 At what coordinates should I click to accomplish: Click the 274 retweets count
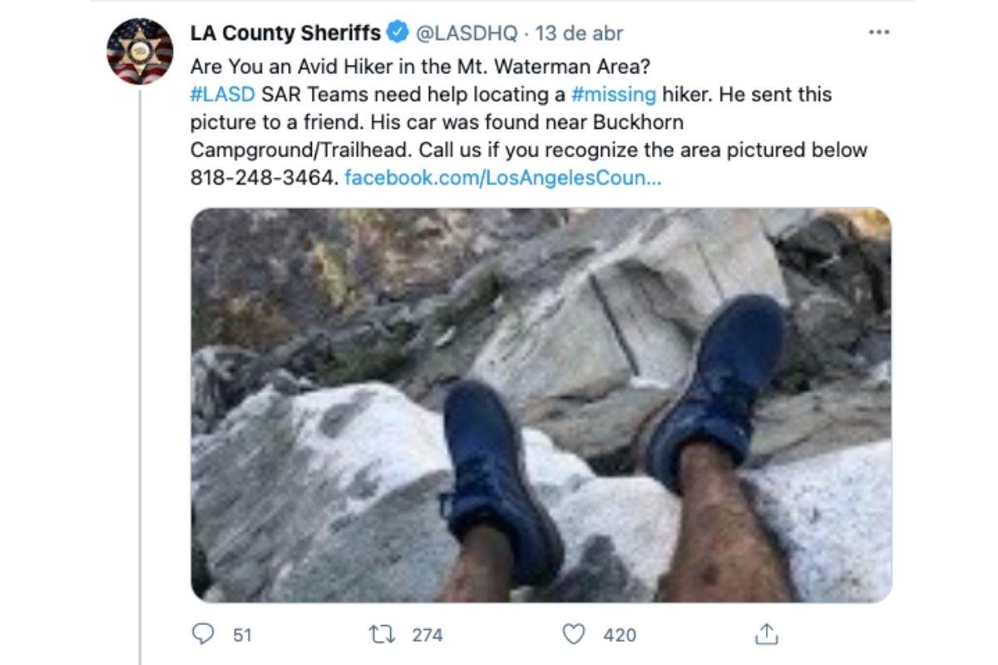(427, 635)
